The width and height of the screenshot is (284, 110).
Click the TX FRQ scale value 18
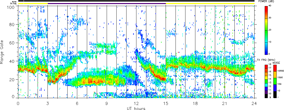tap(270, 64)
